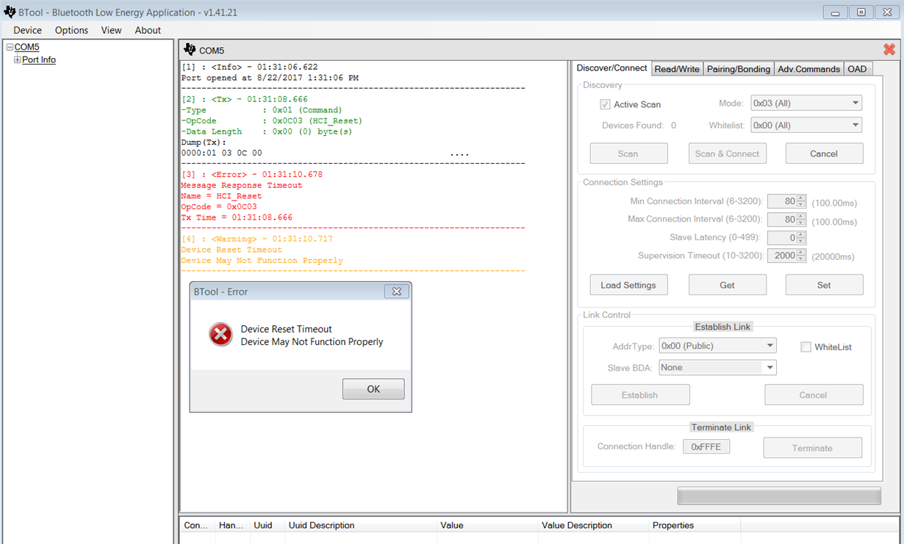This screenshot has width=904, height=544.
Task: Click the progress bar below Link Control
Action: tap(779, 496)
